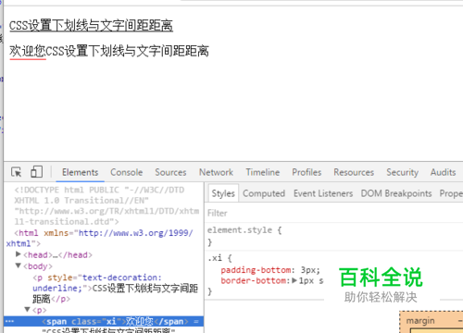
Task: Select the Styles sidebar tab
Action: (x=223, y=193)
